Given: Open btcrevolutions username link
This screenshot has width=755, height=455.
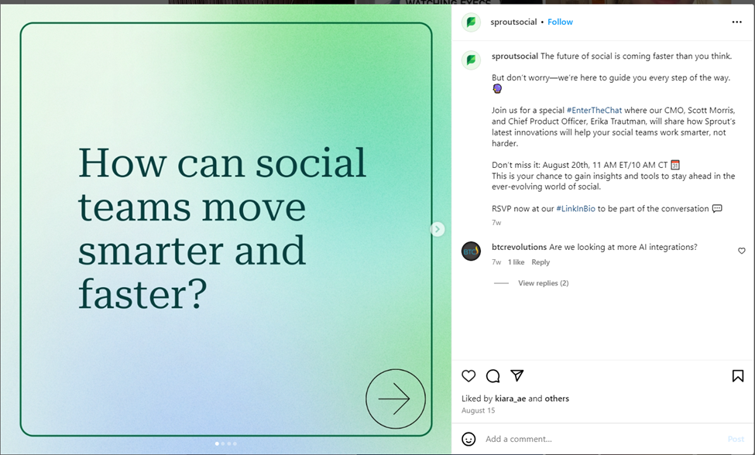Looking at the screenshot, I should coord(519,247).
